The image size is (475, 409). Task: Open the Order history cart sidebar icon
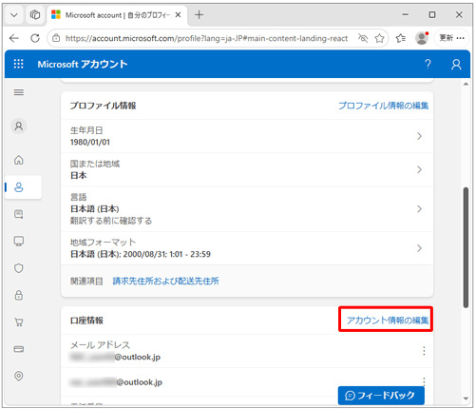[x=19, y=322]
